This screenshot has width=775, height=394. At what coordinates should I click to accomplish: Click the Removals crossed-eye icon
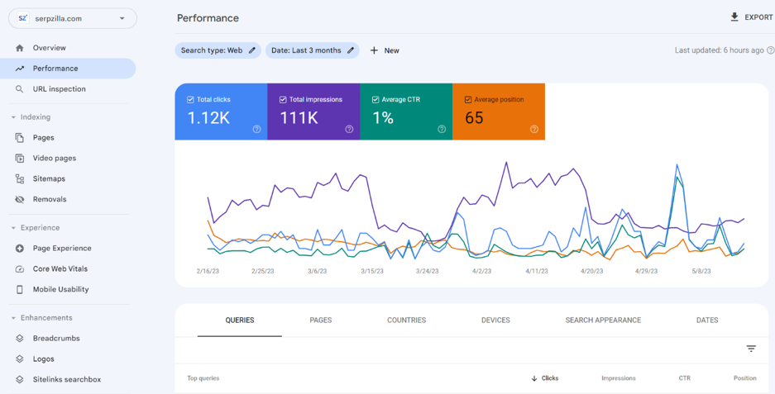[x=20, y=199]
